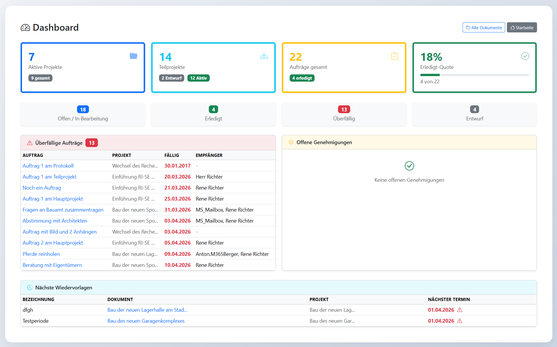Click the warning icon in the Testperiode row
Viewport: 557px width, 347px height.
tap(460, 321)
